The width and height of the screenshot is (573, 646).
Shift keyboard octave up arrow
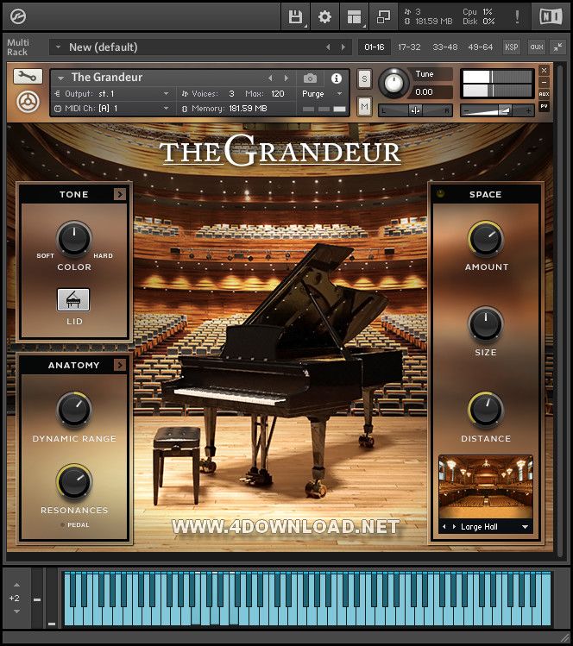(16, 585)
